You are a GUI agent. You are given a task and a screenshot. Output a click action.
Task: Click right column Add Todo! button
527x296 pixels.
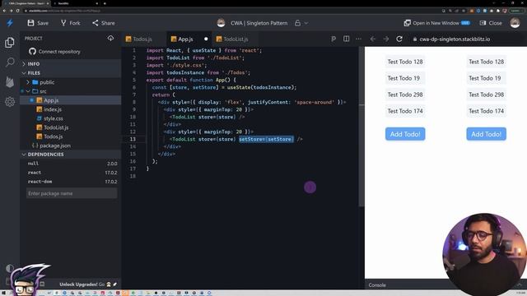point(486,134)
